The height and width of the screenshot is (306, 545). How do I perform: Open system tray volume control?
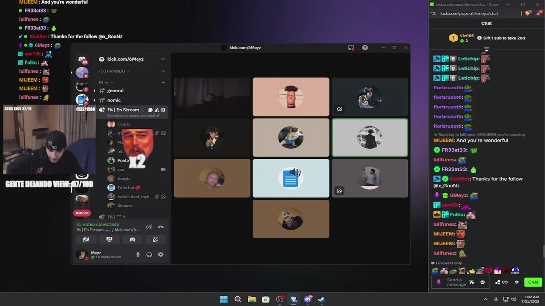point(514,299)
